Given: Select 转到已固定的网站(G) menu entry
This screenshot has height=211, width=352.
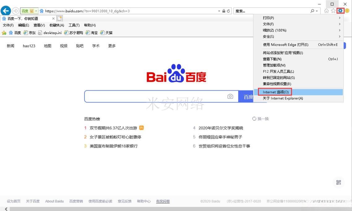Looking at the screenshot, I should click(x=298, y=78).
